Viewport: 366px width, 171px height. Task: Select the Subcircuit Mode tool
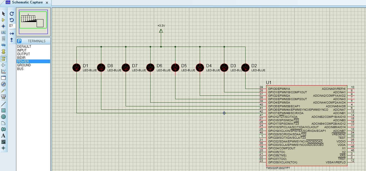pos(3,51)
